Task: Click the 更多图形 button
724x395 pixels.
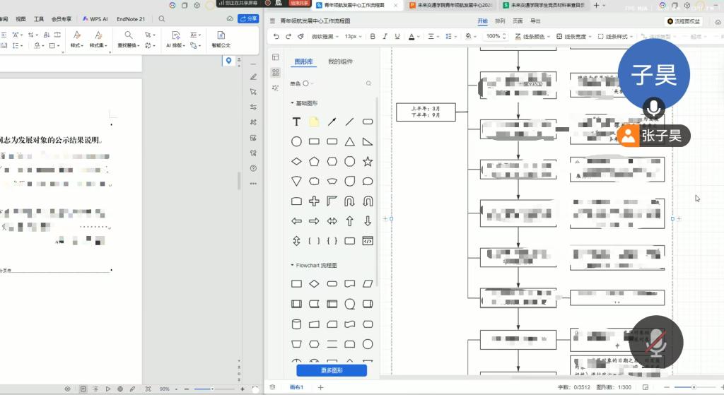Action: pyautogui.click(x=332, y=370)
